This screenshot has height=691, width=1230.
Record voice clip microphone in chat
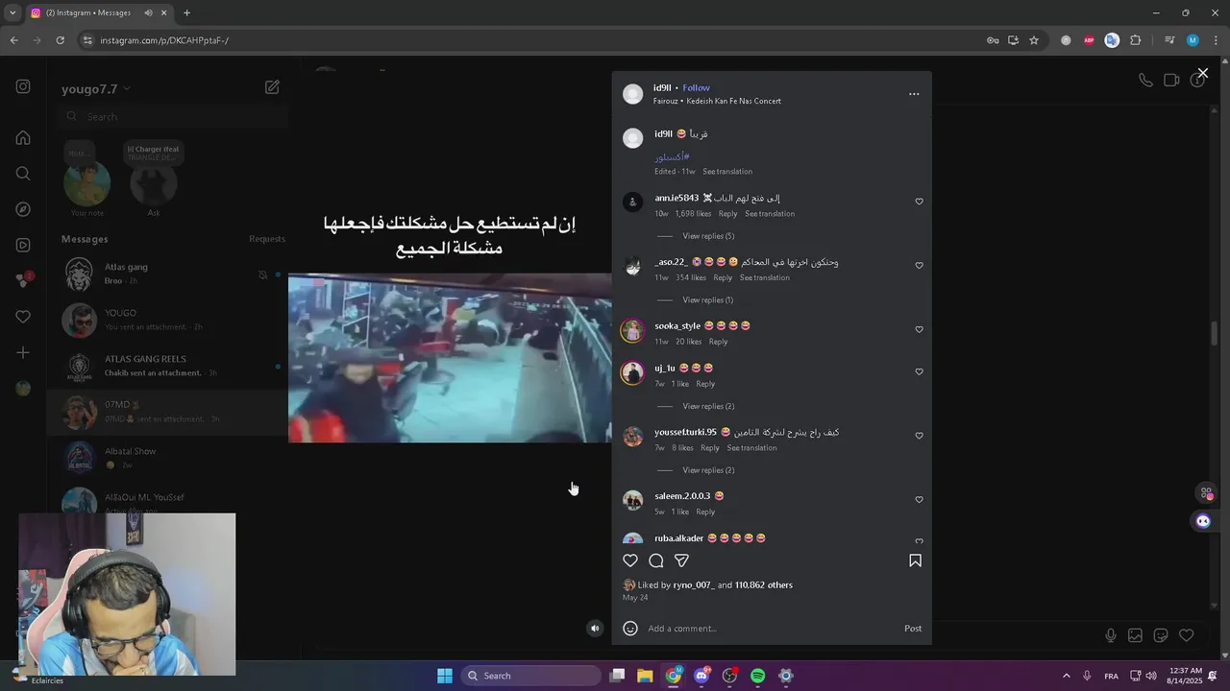coord(1110,635)
